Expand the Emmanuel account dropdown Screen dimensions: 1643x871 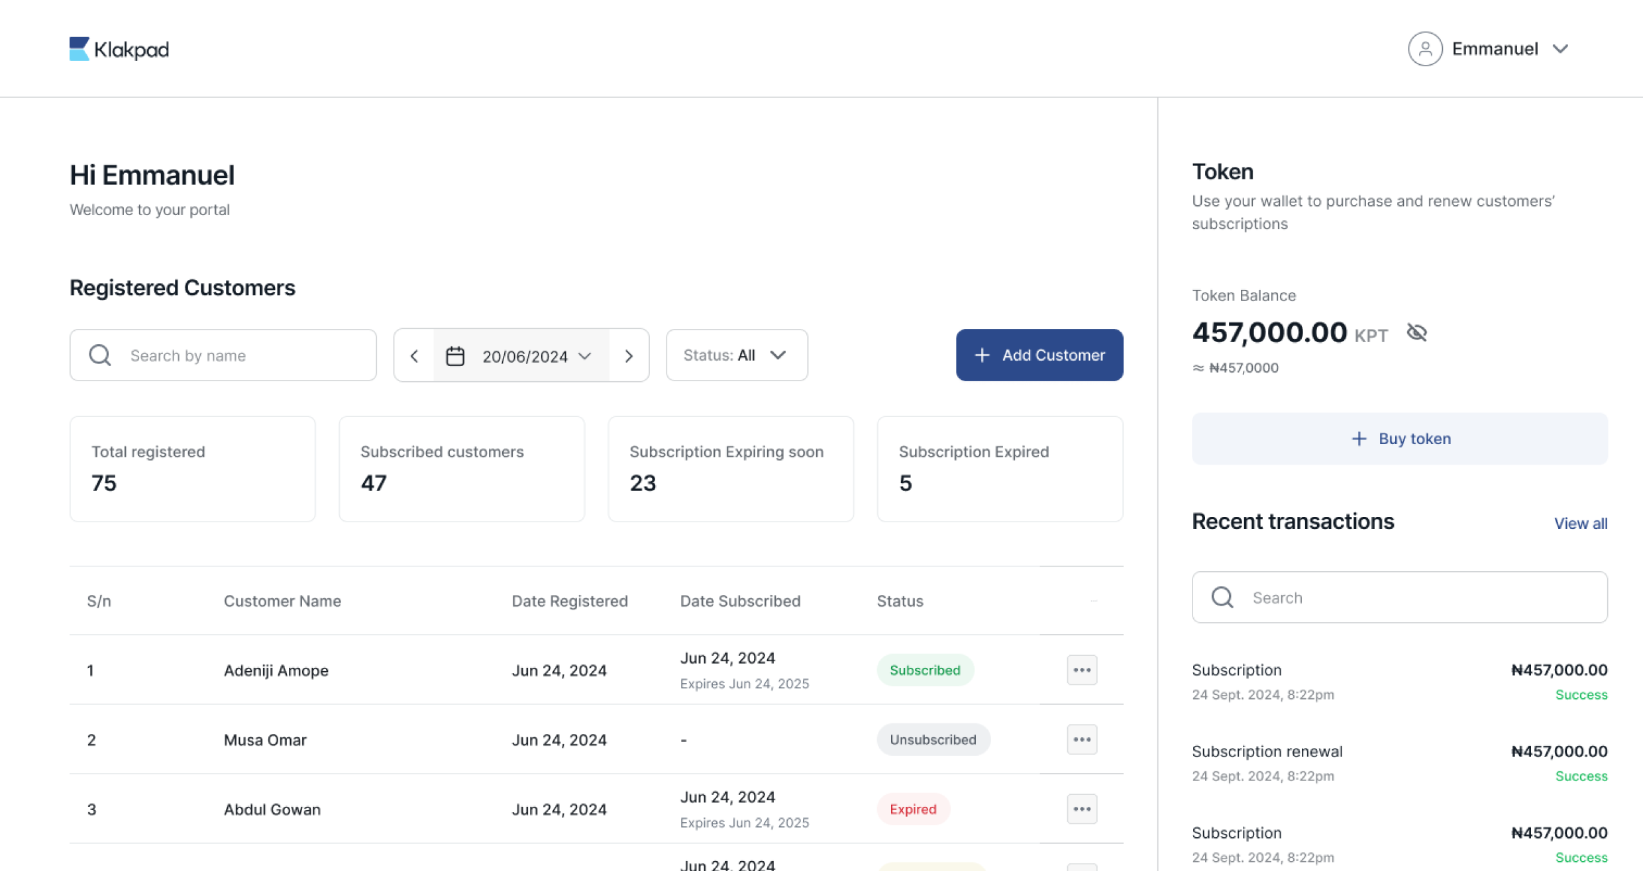(x=1560, y=49)
